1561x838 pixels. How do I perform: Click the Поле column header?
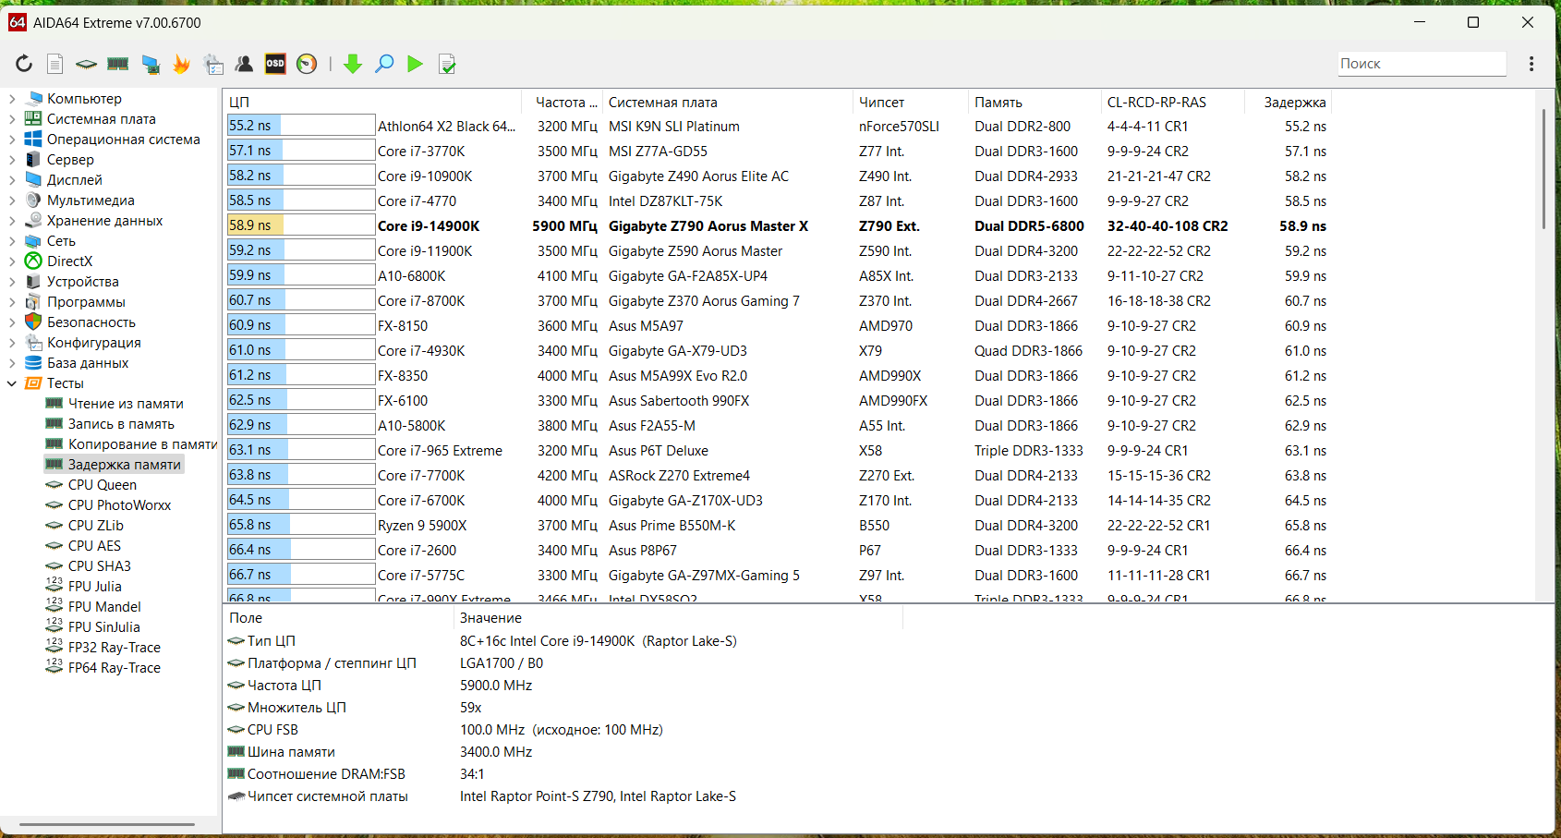point(339,618)
